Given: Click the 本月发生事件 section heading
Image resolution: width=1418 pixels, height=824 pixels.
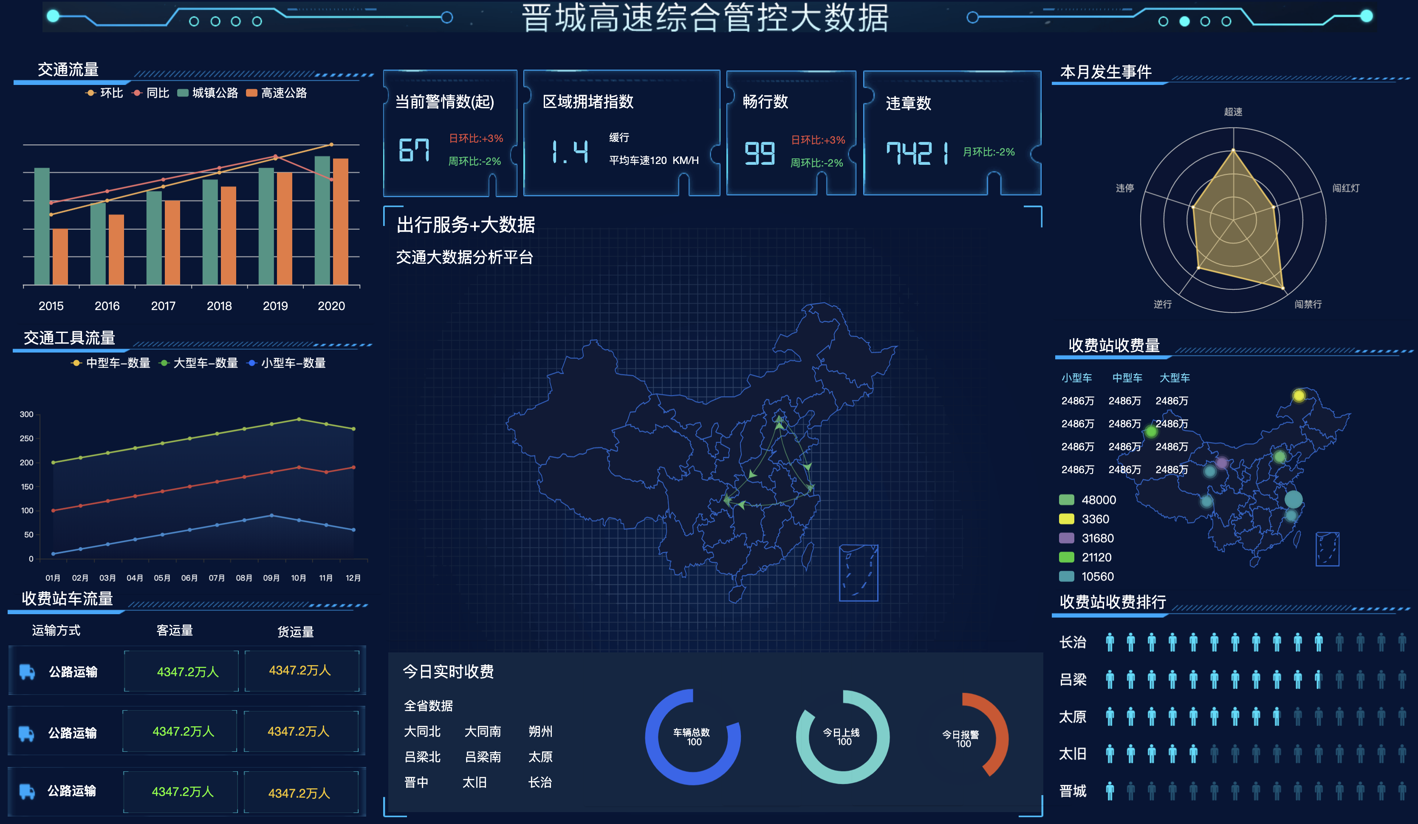Looking at the screenshot, I should [x=1106, y=72].
